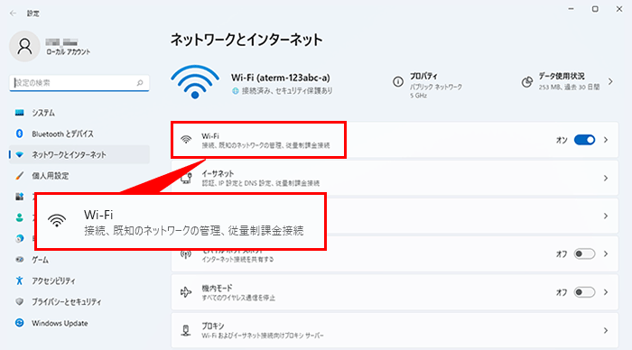Screen dimensions: 632x350
Task: Click the mobile hotspot antenna icon
Action: (186, 254)
